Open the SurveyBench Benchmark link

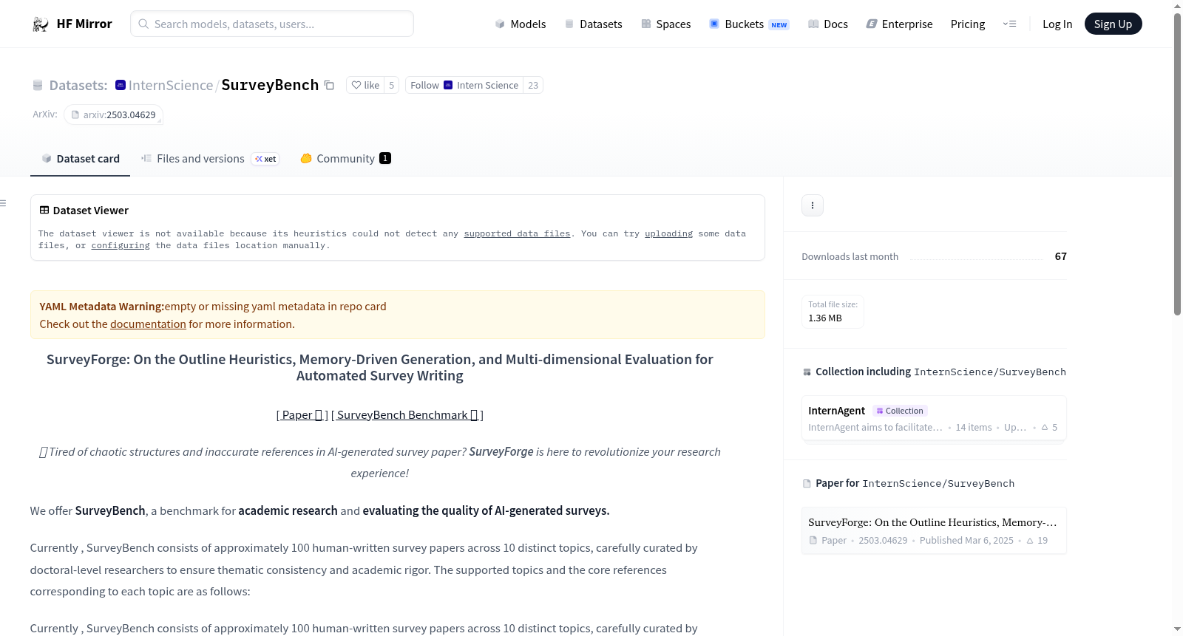407,415
